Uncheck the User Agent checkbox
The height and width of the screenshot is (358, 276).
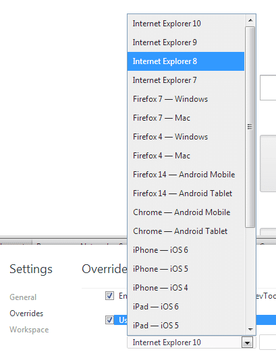(x=110, y=320)
